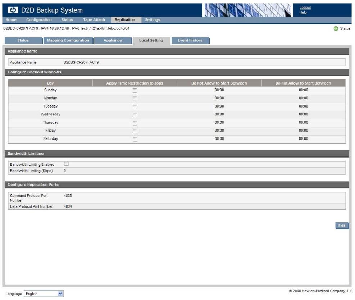Switch to the Appliance tab
Screen dimensions: 355x300
[x=113, y=40]
